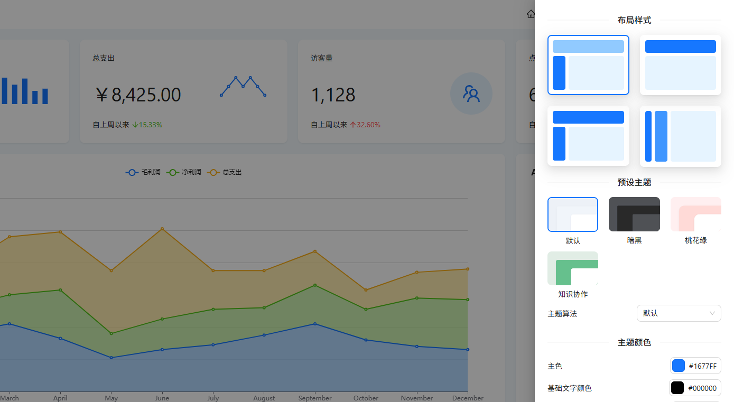
Task: Click the blue bar mini-chart icon
Action: coord(24,91)
